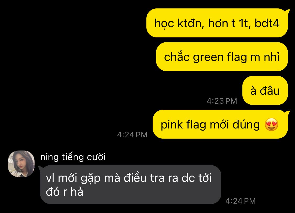The height and width of the screenshot is (213, 295).
Task: Click the word "đúng" before the emoji
Action: click(x=246, y=125)
